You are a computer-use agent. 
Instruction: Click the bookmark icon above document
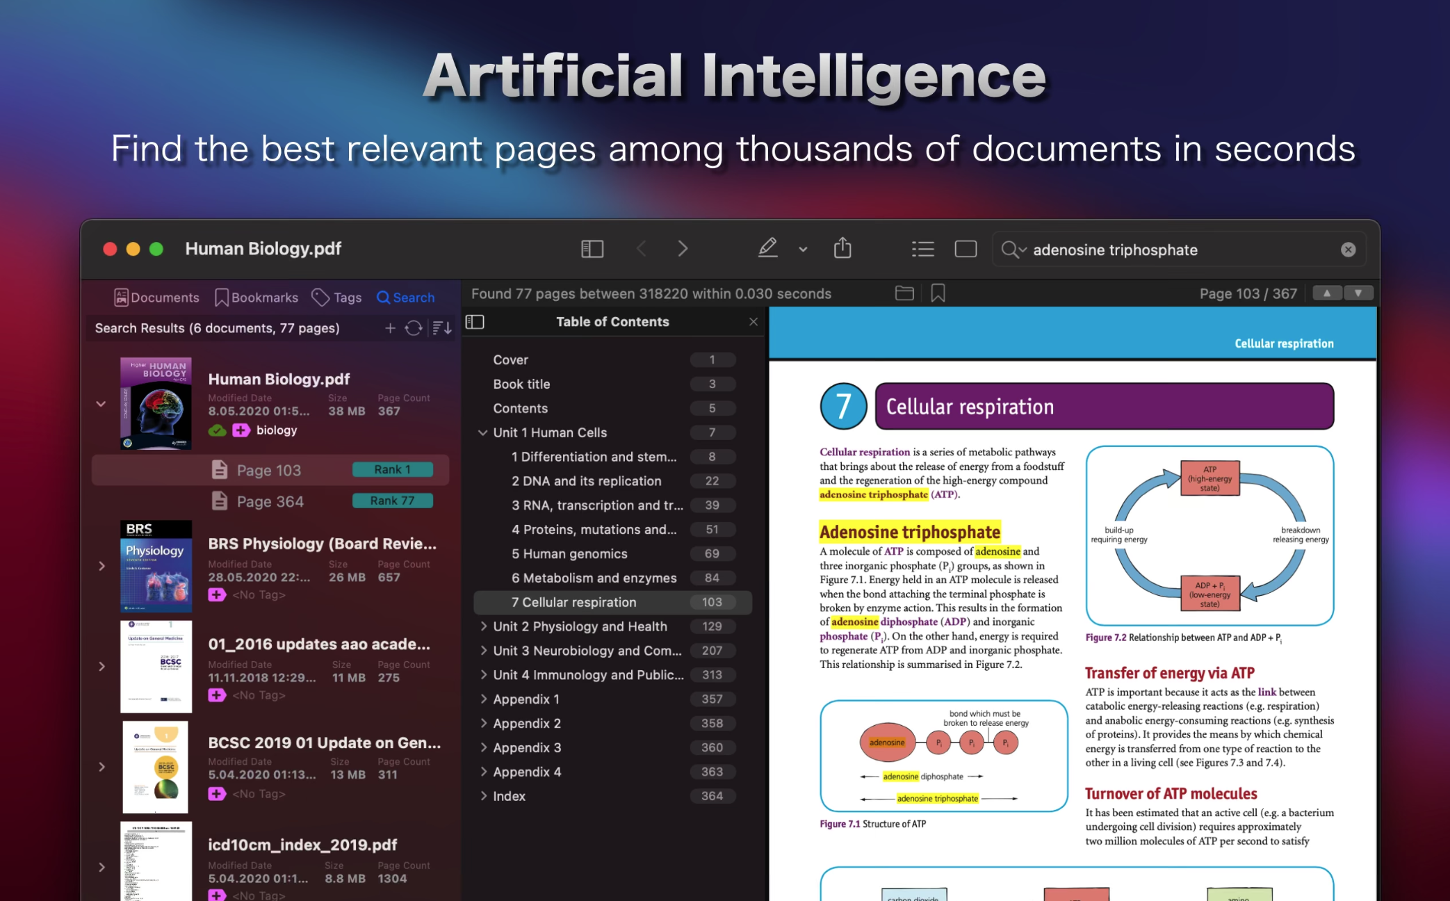938,293
